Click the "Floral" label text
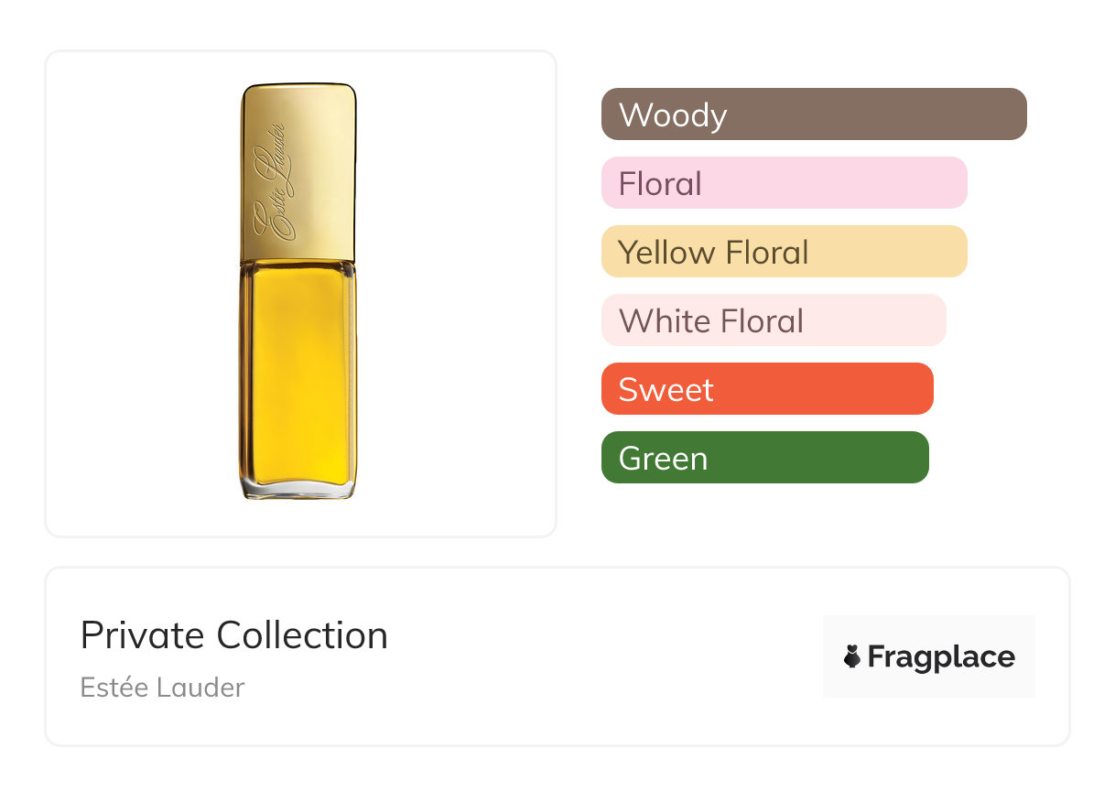The width and height of the screenshot is (1115, 791). click(x=660, y=183)
